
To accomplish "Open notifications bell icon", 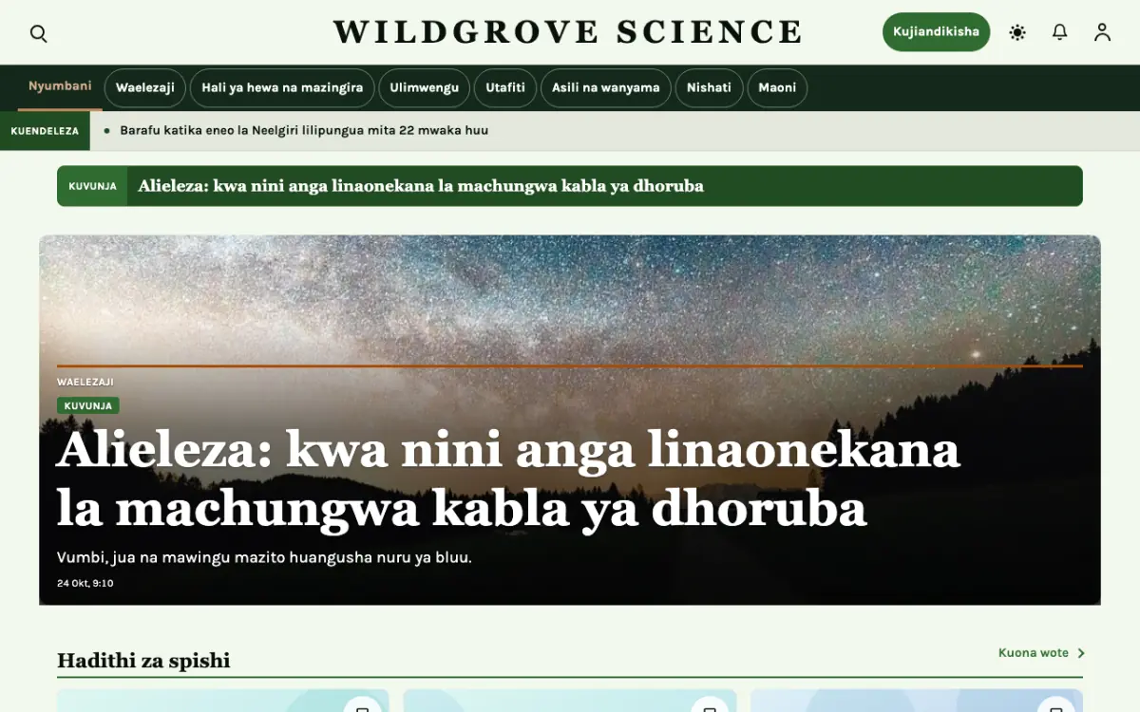I will 1060,32.
